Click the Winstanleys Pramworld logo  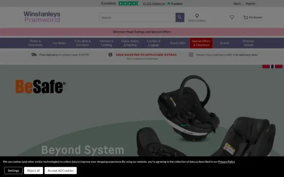[x=42, y=17]
